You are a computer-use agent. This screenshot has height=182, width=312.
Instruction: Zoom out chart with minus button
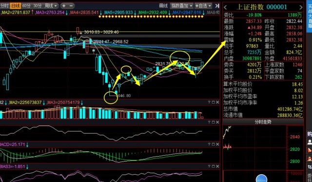point(71,6)
